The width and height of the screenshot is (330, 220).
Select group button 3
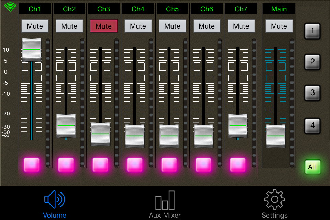(x=312, y=93)
